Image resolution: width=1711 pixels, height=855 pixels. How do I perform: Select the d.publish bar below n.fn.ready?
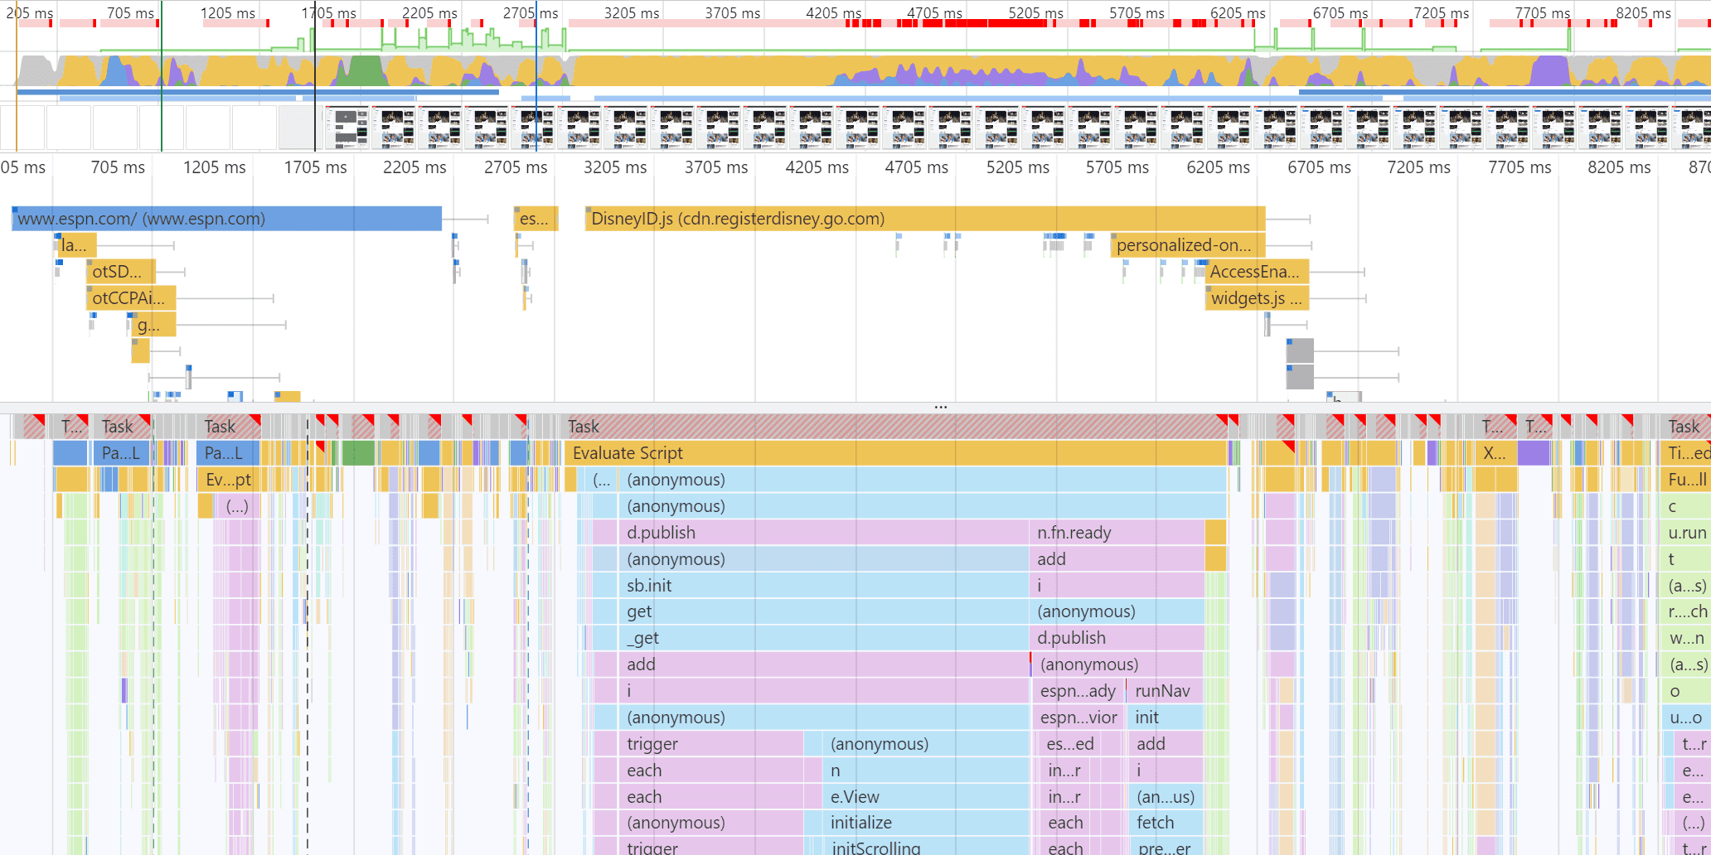point(1117,638)
